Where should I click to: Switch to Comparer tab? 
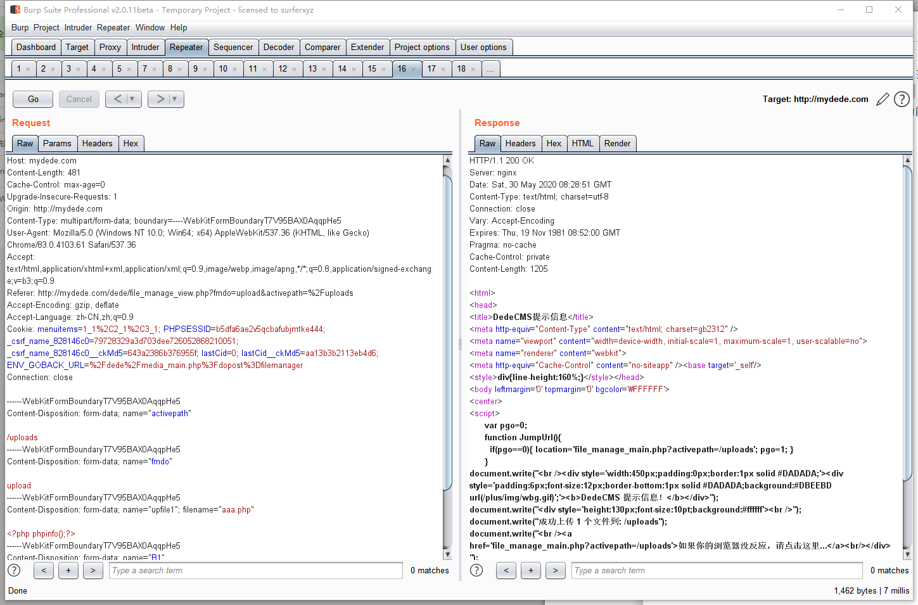point(322,47)
